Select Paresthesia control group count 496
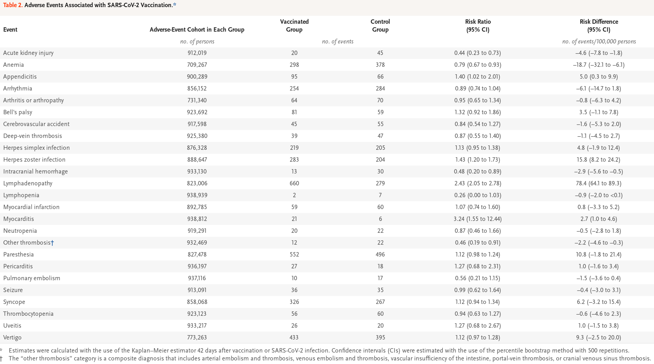The height and width of the screenshot is (364, 654). [380, 255]
